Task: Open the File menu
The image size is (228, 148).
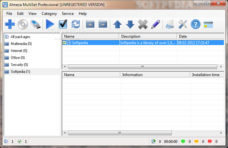Action: click(9, 14)
